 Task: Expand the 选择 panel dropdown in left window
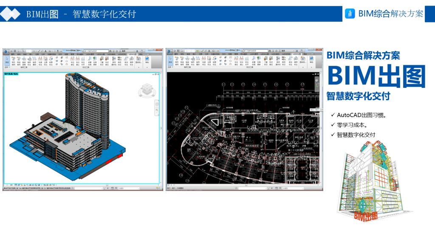(7, 68)
